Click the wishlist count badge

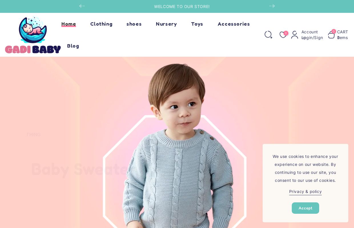(x=286, y=33)
